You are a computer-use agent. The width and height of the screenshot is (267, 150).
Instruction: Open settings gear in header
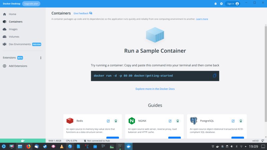coord(221,4)
